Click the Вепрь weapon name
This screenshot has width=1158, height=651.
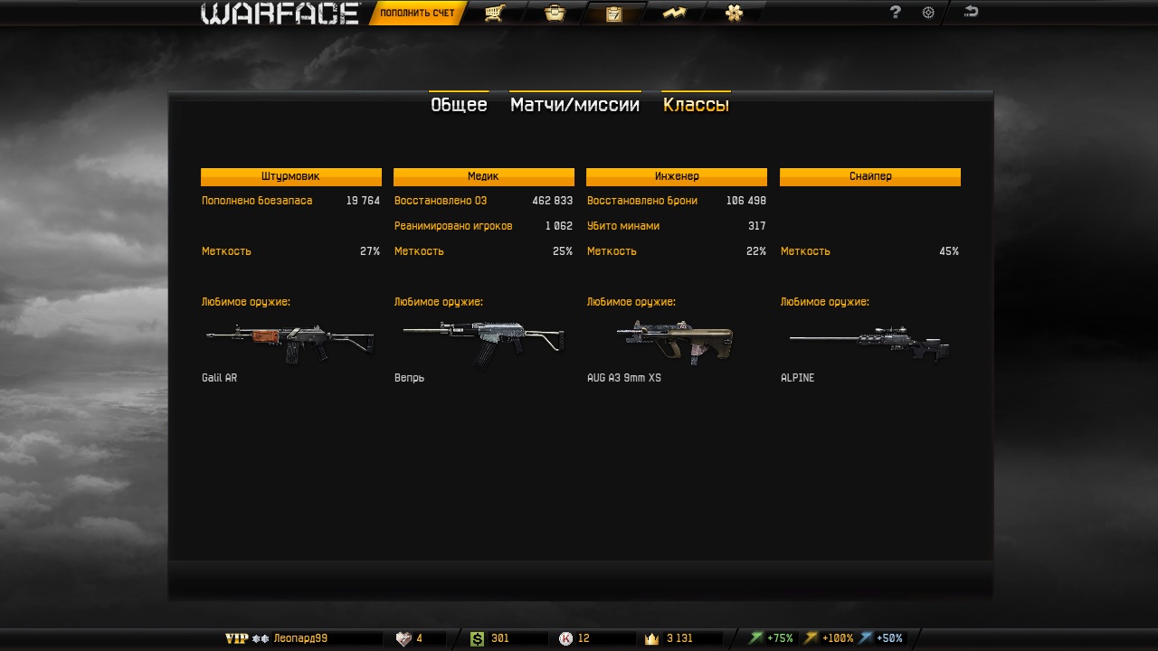tap(409, 378)
